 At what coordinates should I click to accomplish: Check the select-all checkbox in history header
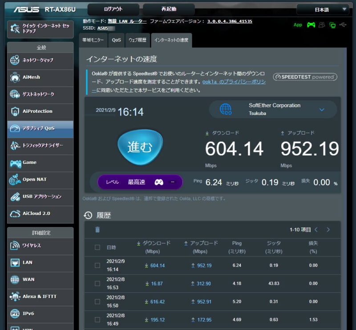[x=97, y=247]
